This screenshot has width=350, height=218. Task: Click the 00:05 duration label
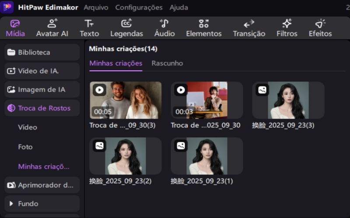point(103,112)
